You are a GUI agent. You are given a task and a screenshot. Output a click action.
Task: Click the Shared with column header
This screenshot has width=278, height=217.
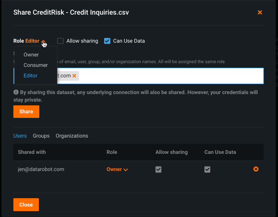(x=32, y=152)
